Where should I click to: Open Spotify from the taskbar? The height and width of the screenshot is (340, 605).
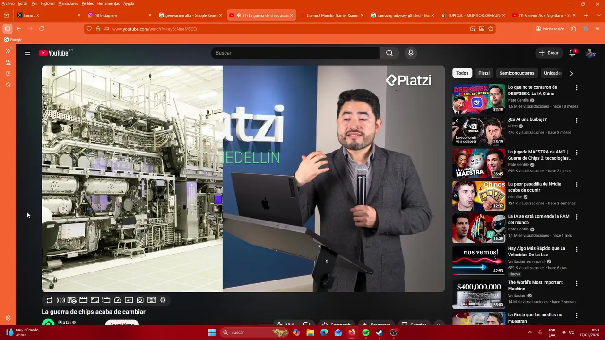point(366,332)
